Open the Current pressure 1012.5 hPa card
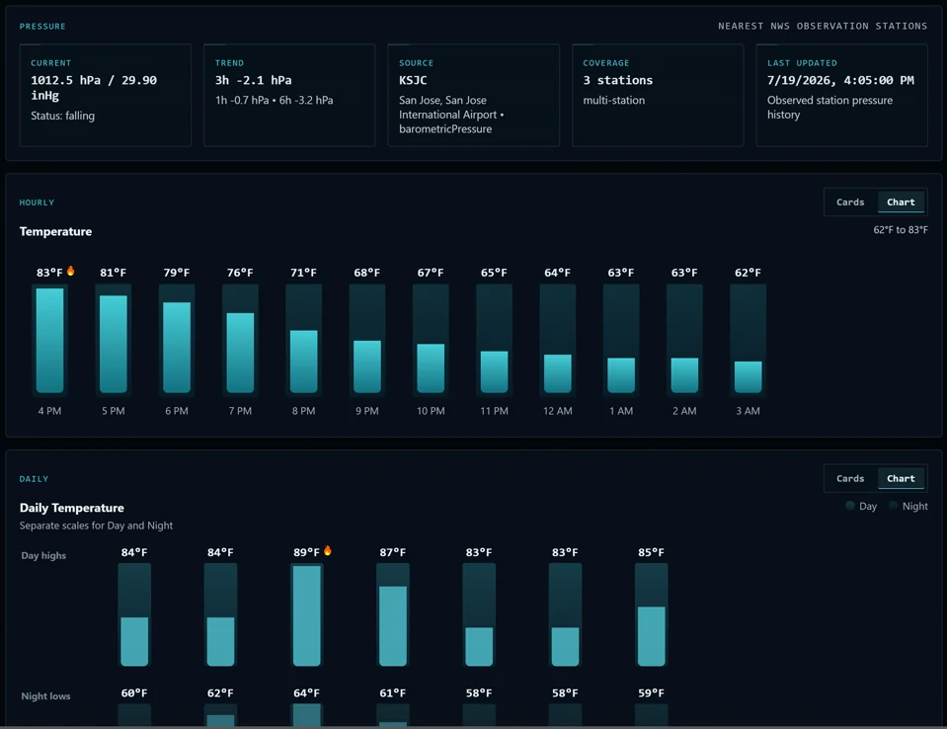Screen dimensions: 947x729 coord(106,95)
